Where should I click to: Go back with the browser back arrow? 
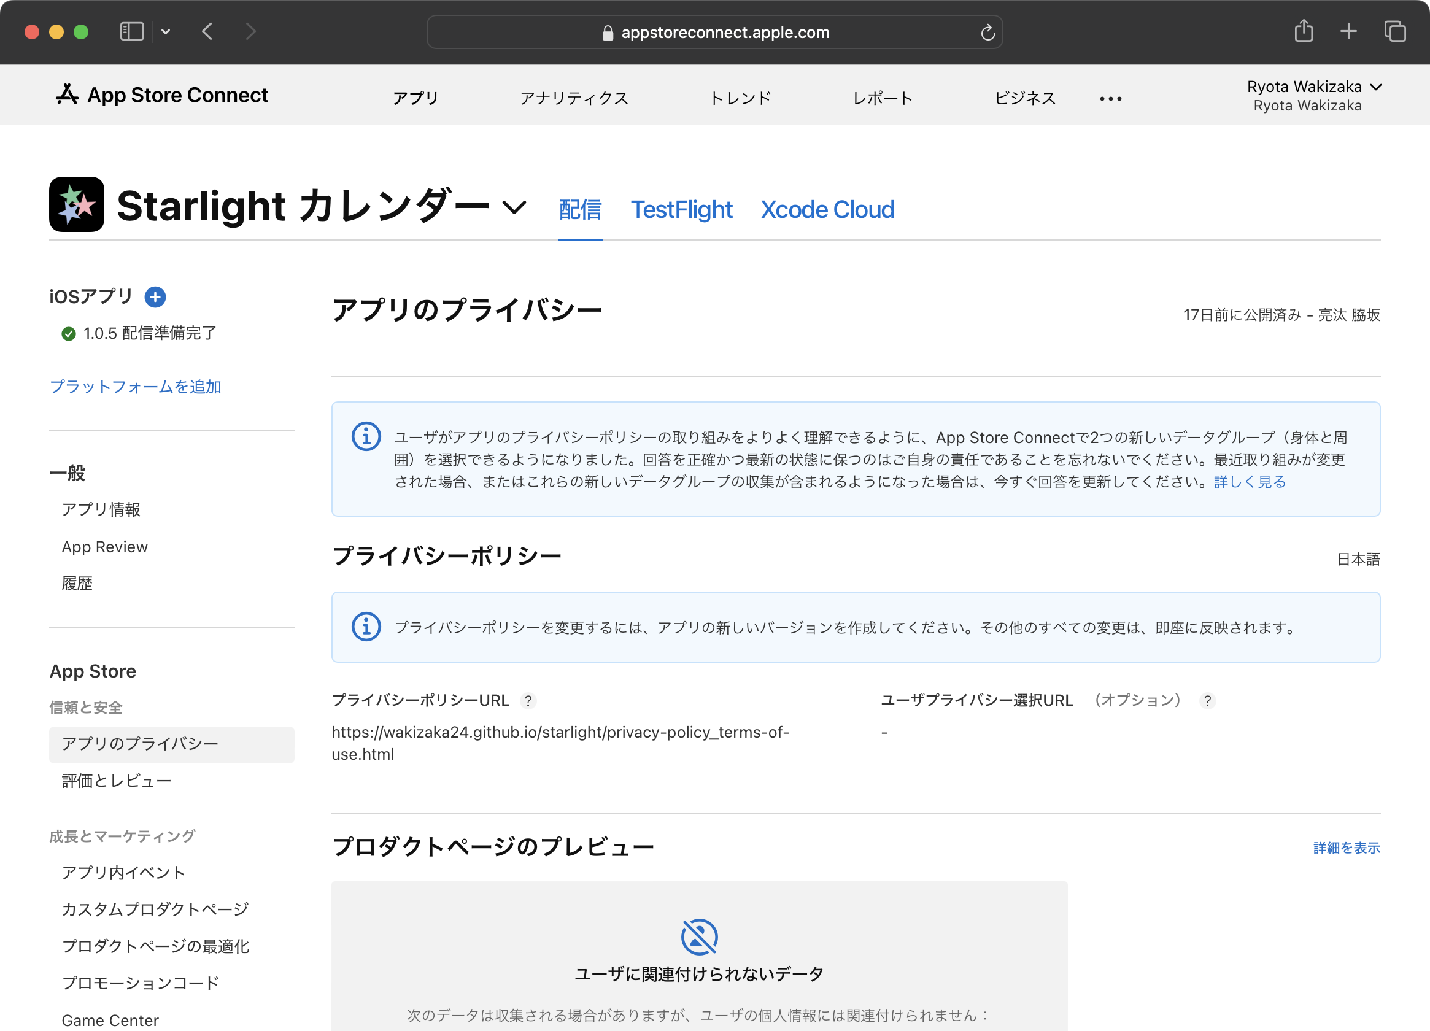click(207, 31)
